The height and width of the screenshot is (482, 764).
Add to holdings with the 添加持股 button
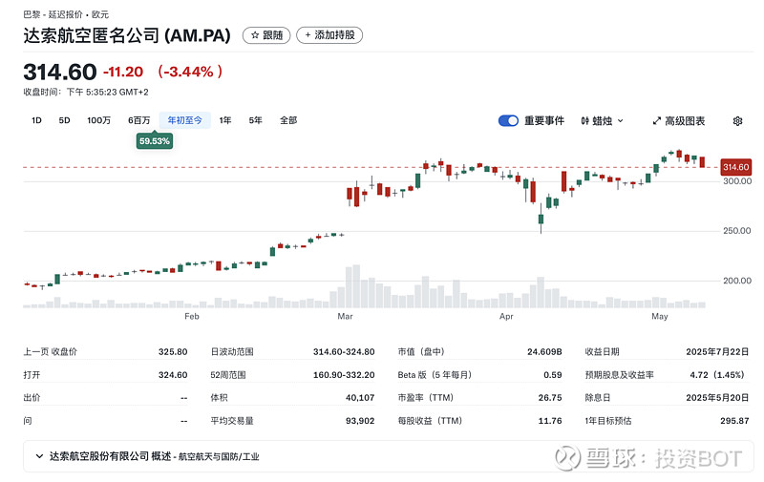329,35
